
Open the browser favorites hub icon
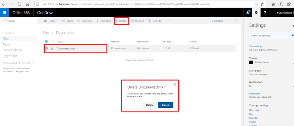click(273, 4)
